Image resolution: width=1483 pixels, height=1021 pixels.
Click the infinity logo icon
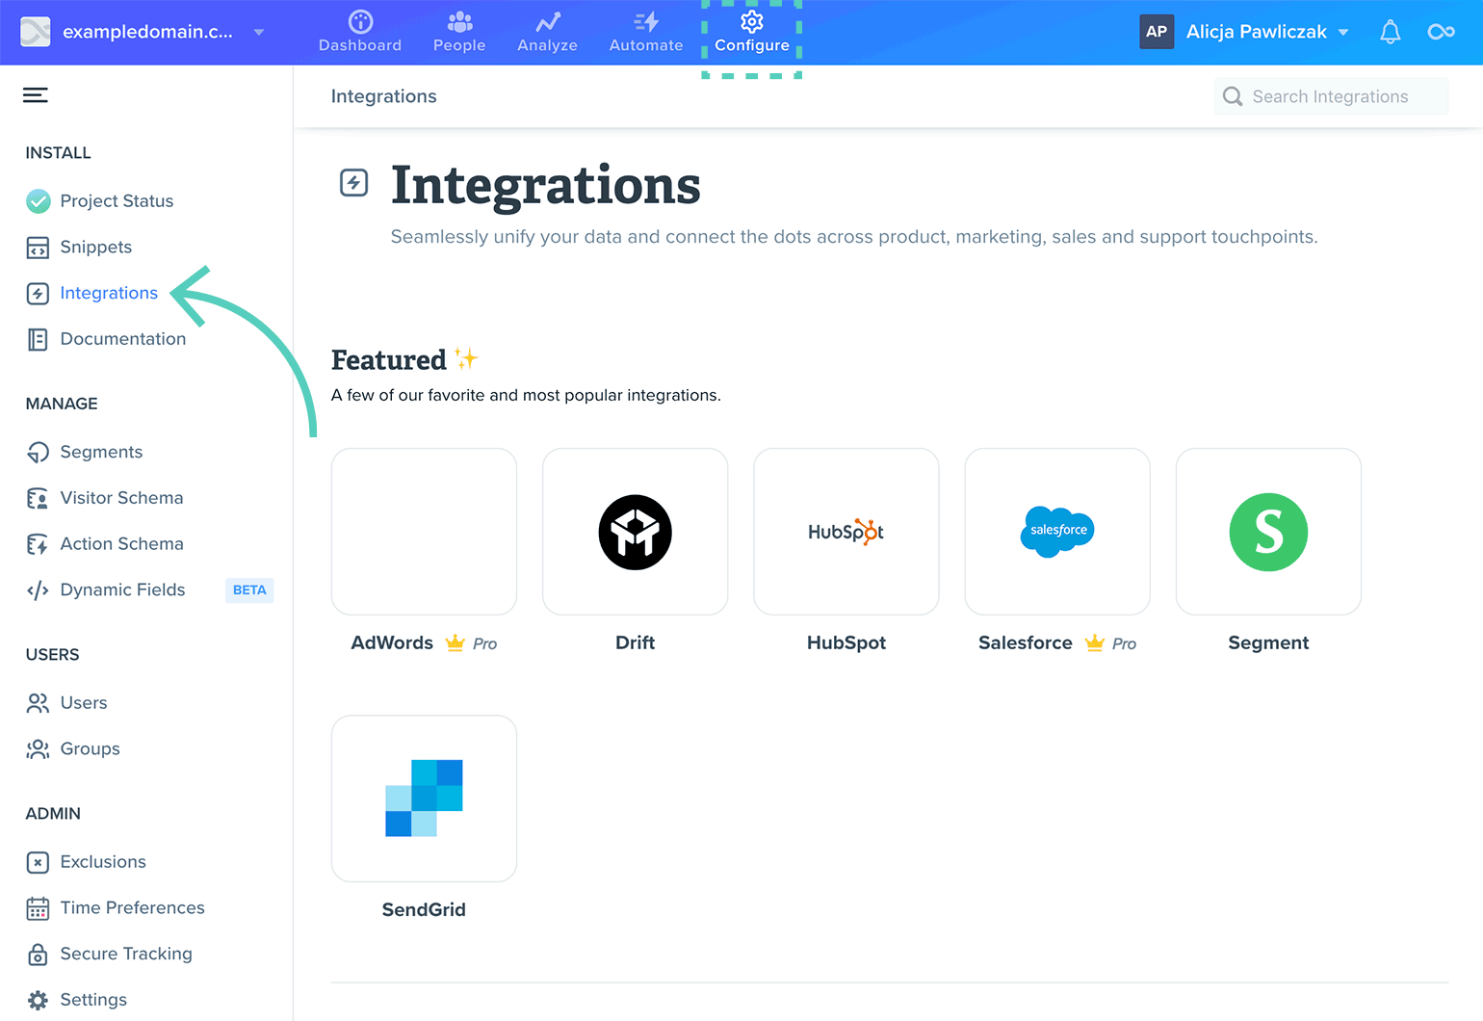(x=1441, y=32)
